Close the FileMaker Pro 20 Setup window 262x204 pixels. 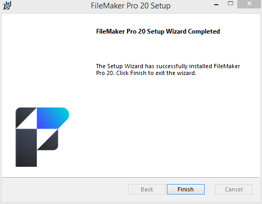click(x=249, y=4)
